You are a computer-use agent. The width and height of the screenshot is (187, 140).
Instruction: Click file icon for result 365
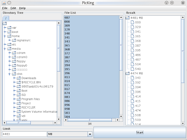[132, 36]
